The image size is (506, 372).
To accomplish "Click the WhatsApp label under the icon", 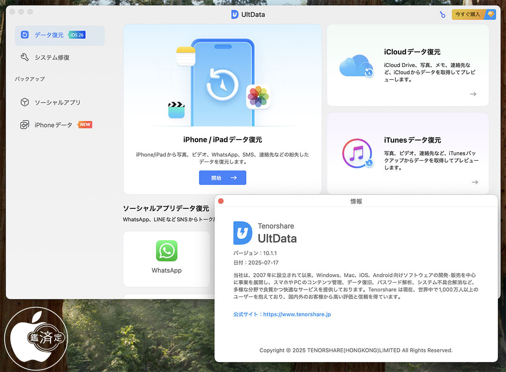I will click(x=167, y=270).
